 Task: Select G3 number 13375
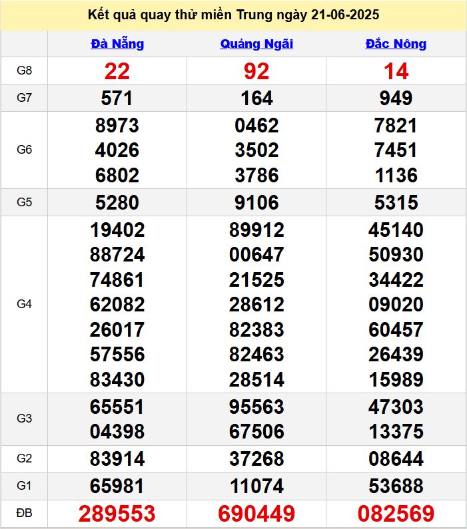coord(396,431)
